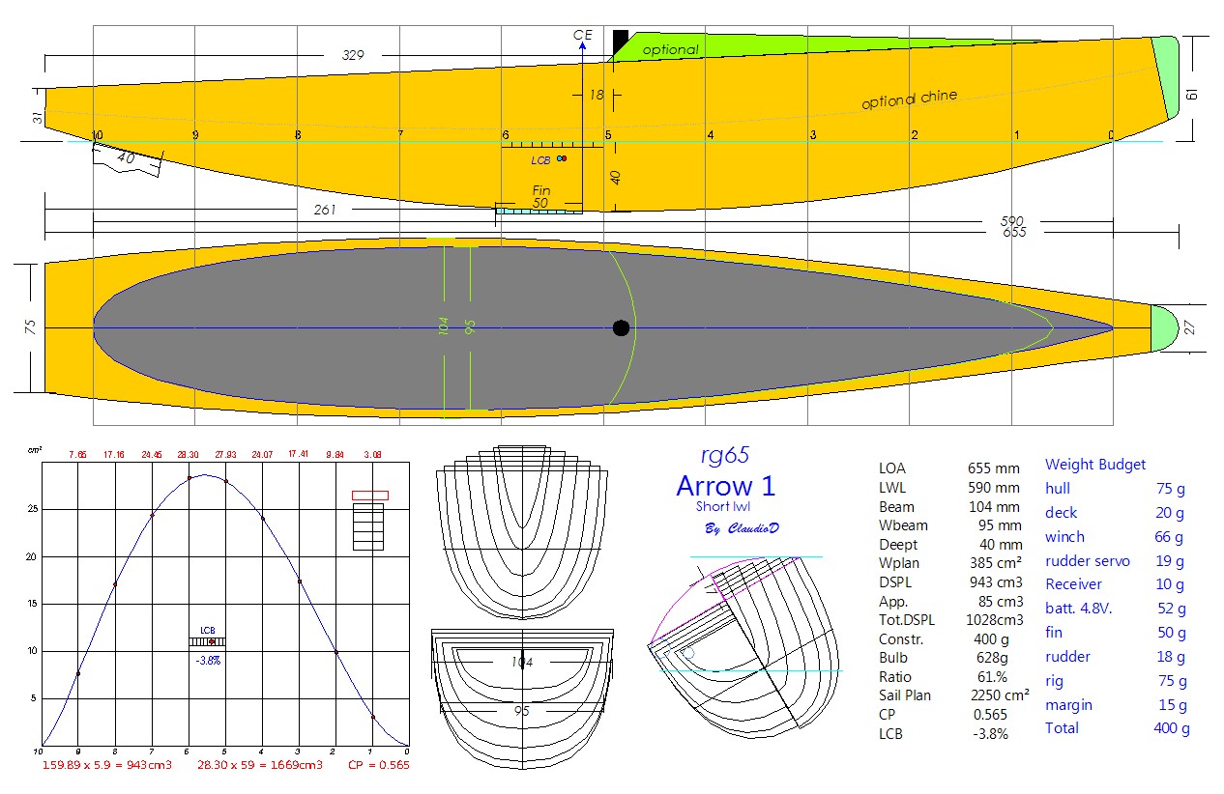Select the "CE" marker label
The height and width of the screenshot is (794, 1224).
pyautogui.click(x=582, y=35)
